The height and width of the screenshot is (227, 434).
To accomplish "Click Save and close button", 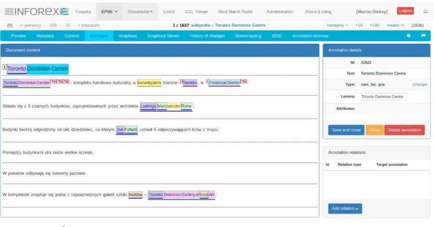I will [x=346, y=130].
